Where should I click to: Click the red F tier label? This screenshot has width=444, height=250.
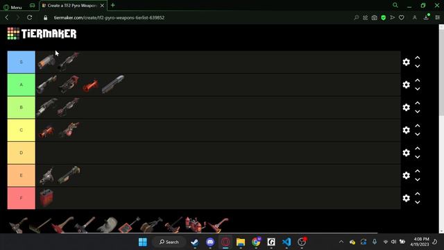22,198
